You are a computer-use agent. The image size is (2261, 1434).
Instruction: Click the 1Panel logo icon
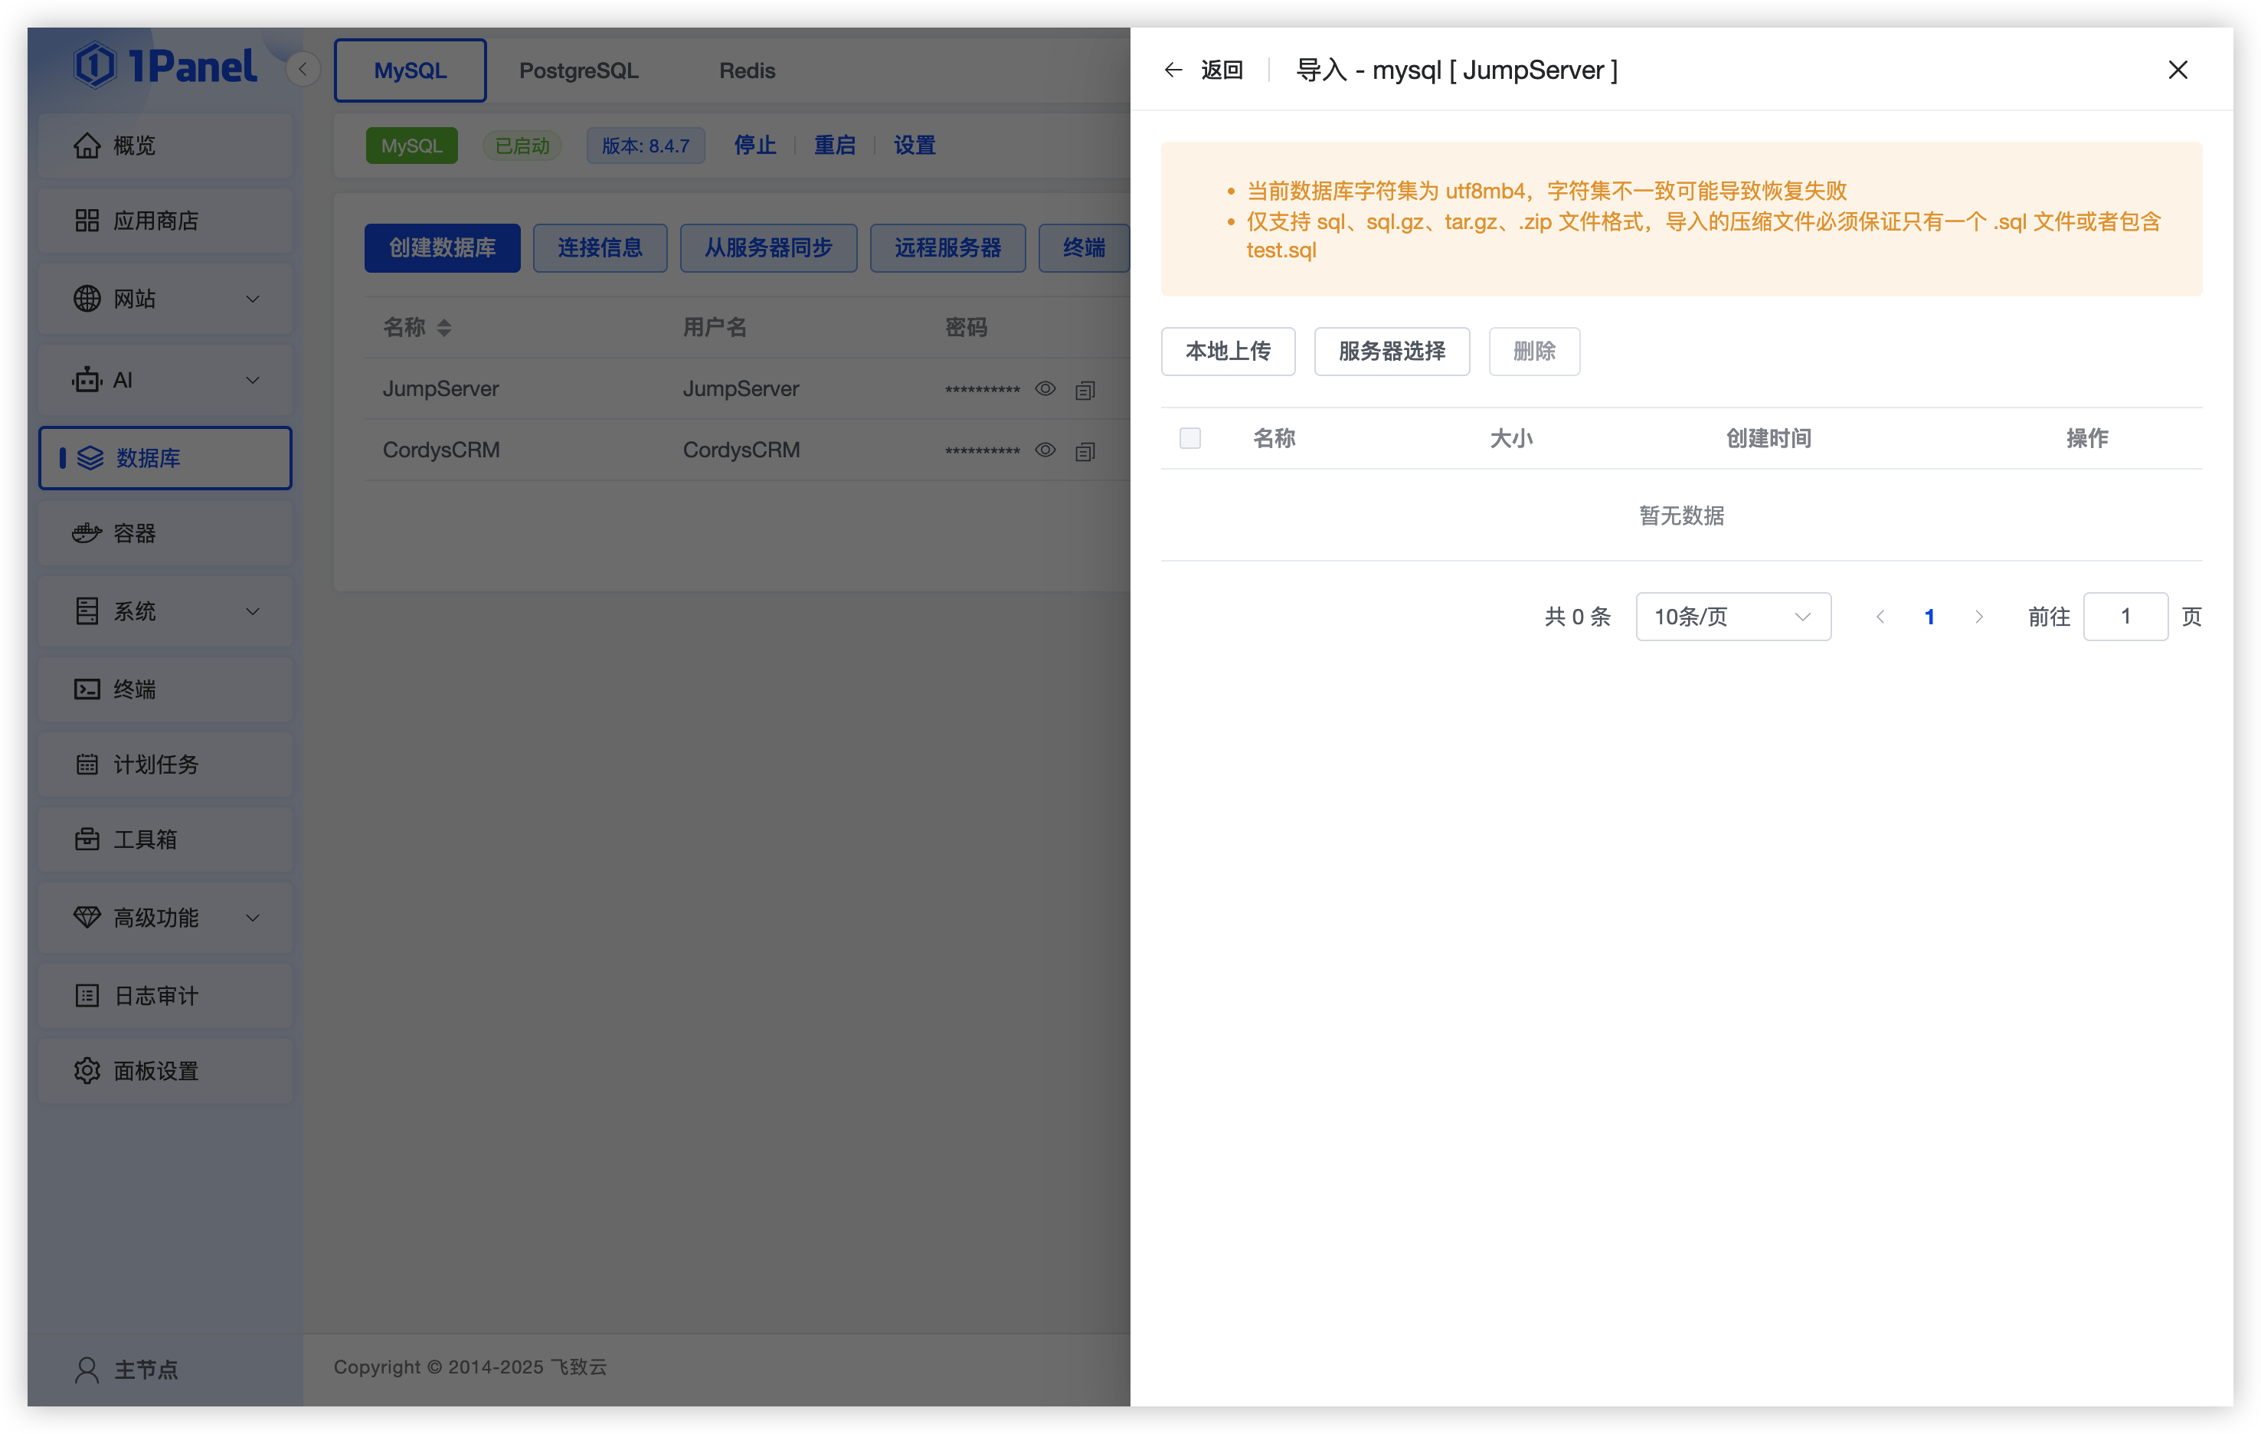click(95, 66)
